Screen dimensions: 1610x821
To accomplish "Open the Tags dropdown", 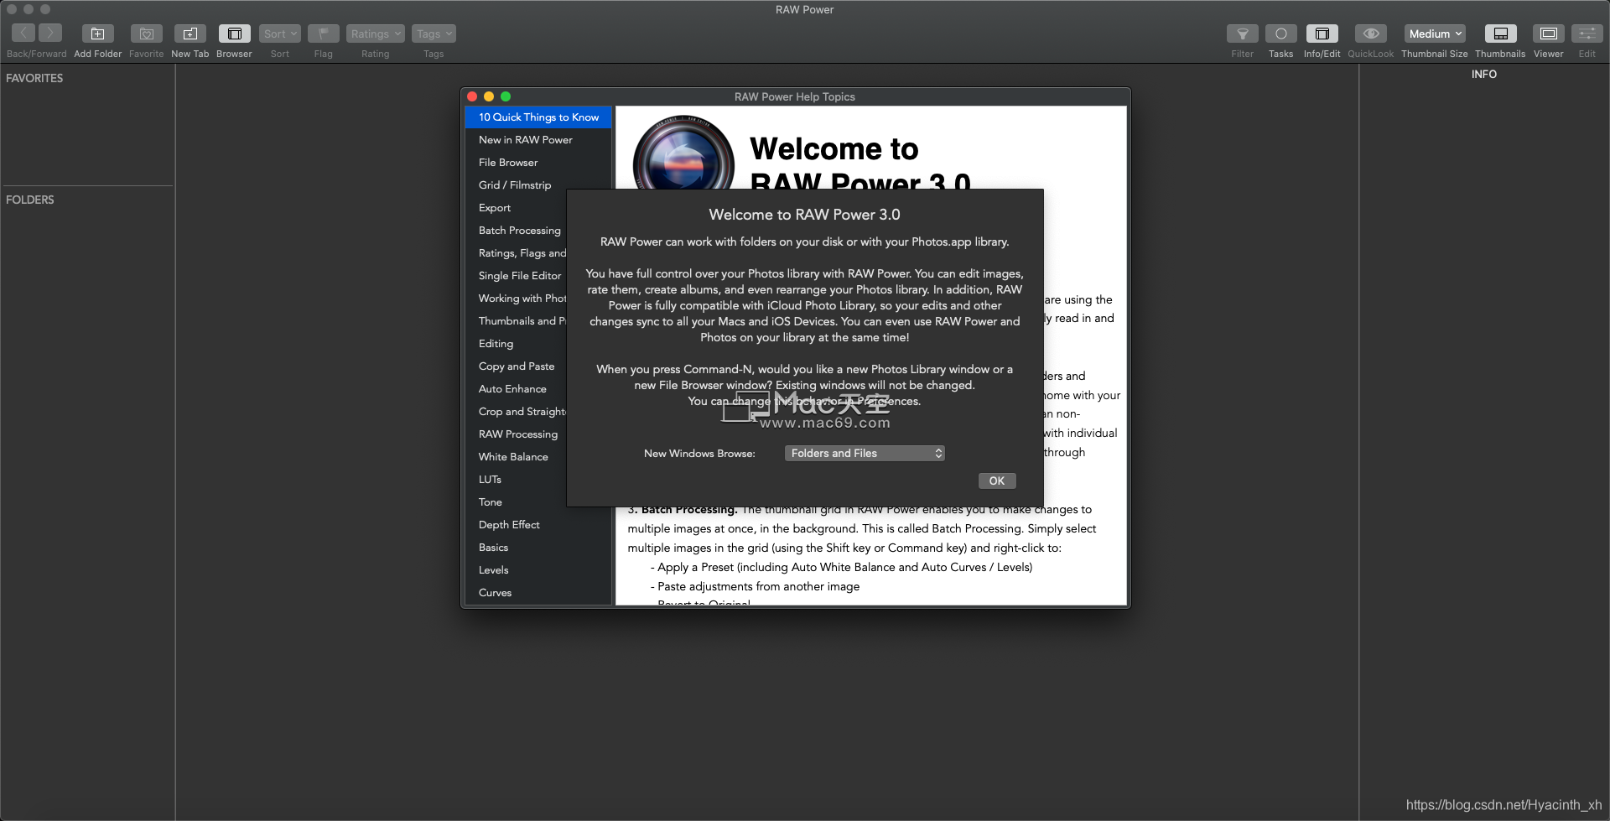I will pos(434,34).
